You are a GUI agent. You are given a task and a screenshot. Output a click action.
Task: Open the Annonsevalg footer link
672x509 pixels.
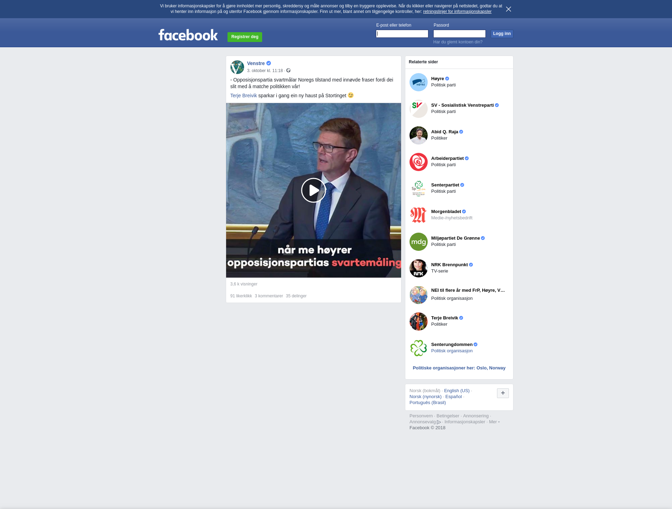coord(425,422)
